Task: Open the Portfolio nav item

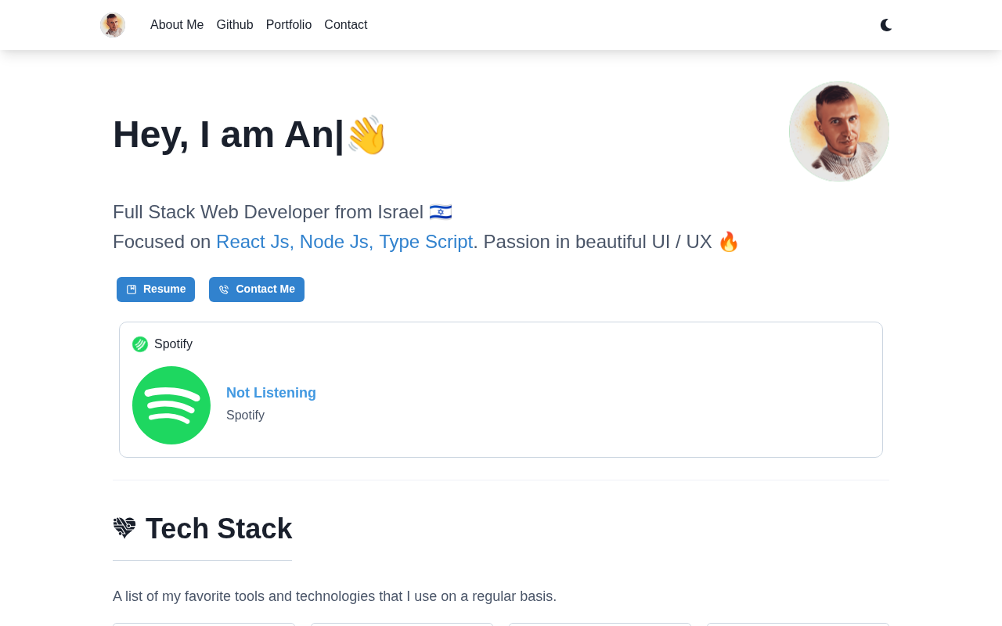Action: (x=289, y=25)
